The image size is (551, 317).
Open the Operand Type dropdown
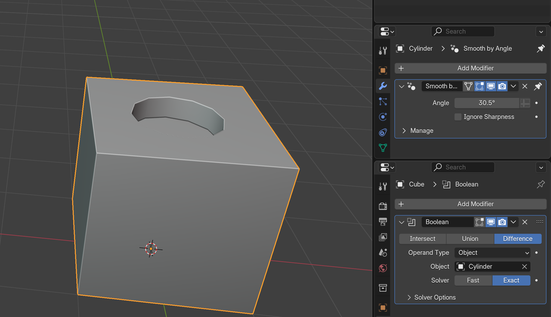pos(492,252)
